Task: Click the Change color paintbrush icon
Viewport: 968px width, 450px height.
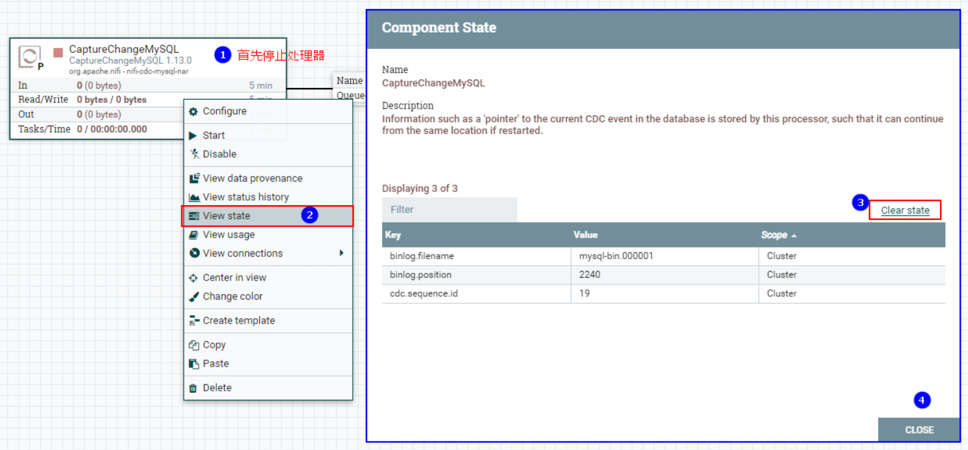Action: (x=194, y=296)
